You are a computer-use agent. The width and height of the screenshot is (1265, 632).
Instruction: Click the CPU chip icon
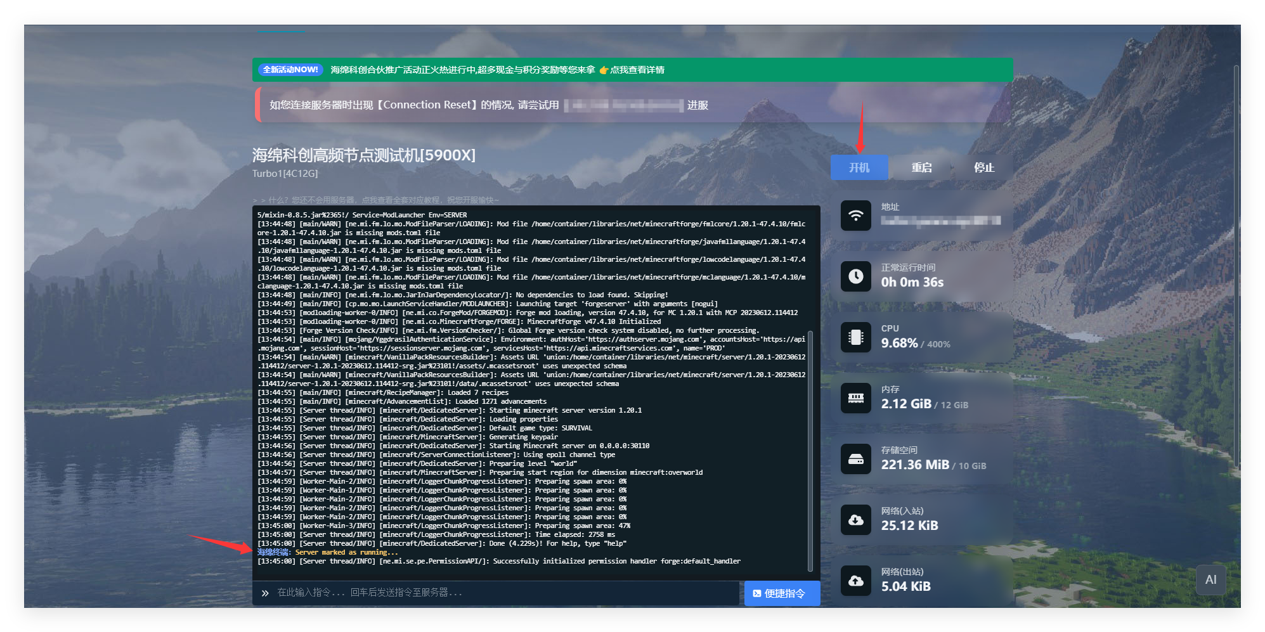[855, 337]
